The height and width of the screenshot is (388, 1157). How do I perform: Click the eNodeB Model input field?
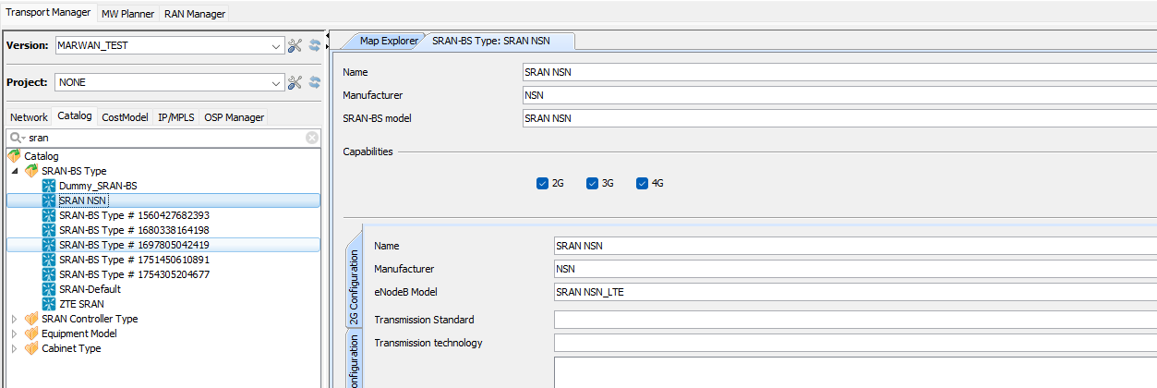coord(854,292)
